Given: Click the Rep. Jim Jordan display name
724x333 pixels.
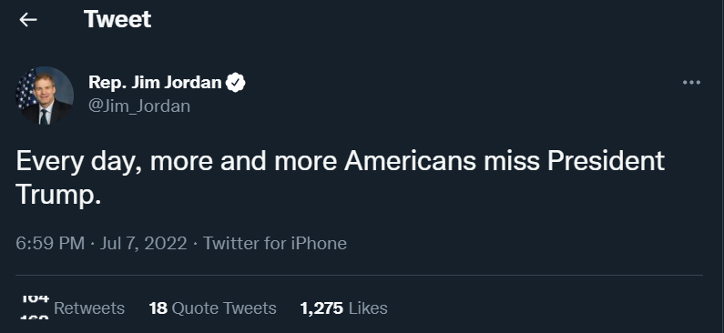Looking at the screenshot, I should pos(155,82).
